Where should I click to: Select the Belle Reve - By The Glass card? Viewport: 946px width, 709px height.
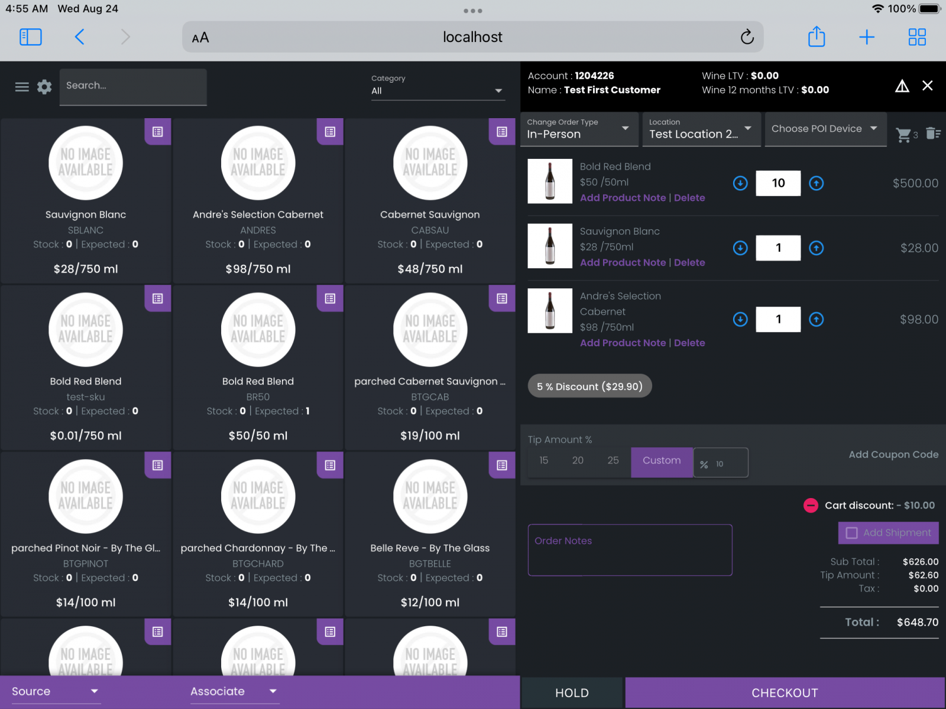(x=430, y=534)
